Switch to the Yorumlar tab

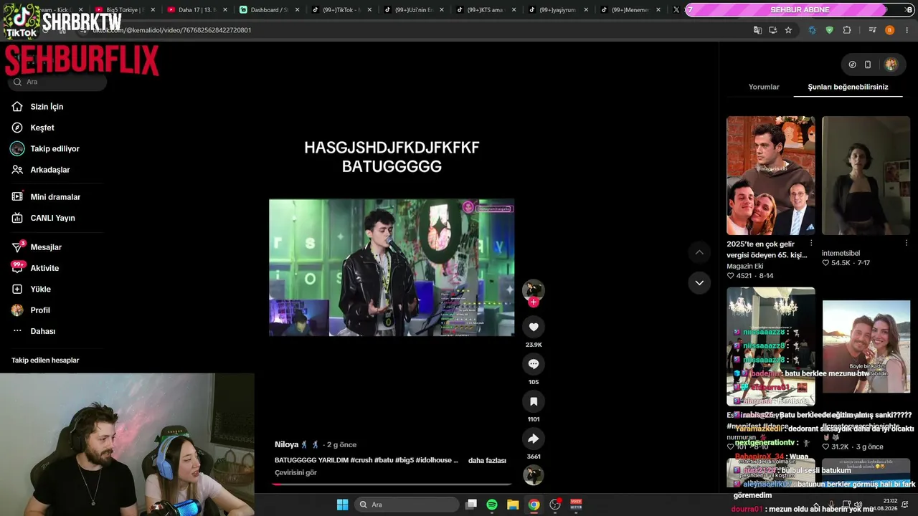(764, 87)
